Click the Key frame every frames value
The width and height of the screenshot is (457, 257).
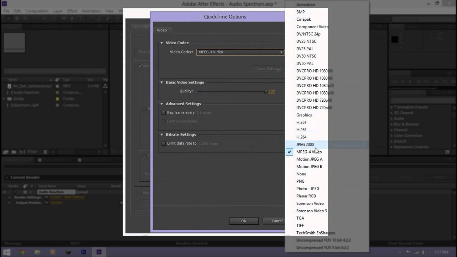[x=198, y=113]
